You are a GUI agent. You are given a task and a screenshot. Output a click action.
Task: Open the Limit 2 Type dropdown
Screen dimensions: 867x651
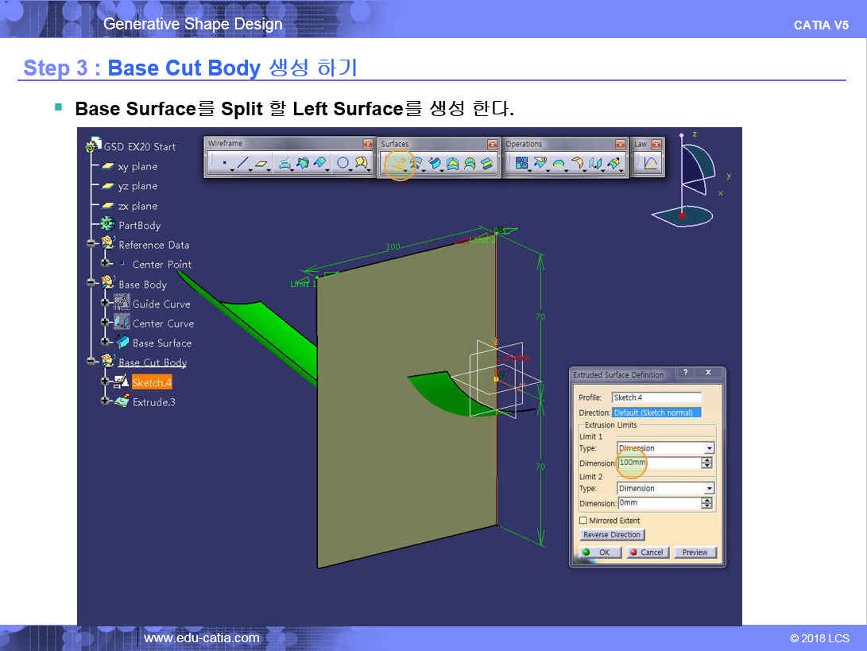point(709,489)
